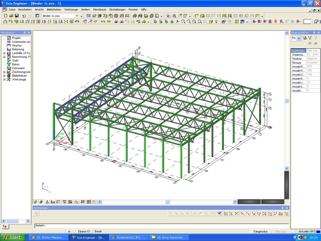The image size is (321, 241).
Task: Click the light bulb icon in toolbar
Action: tap(216, 22)
